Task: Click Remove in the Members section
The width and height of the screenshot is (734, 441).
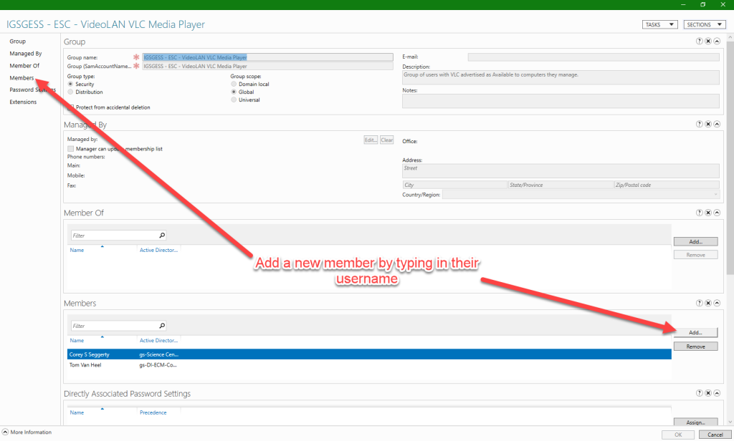Action: [x=695, y=346]
